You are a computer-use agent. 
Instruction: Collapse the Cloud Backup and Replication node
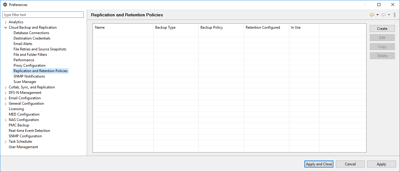point(5,27)
